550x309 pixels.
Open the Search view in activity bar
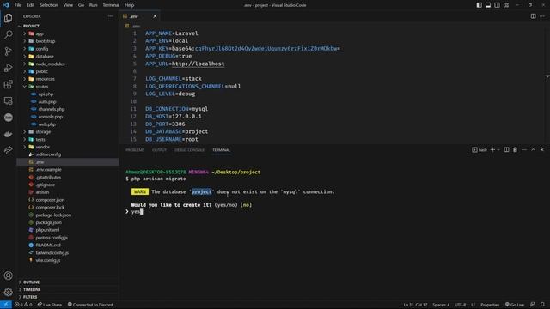(x=8, y=34)
